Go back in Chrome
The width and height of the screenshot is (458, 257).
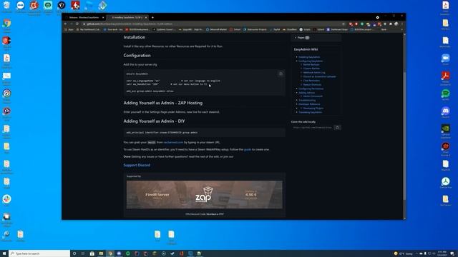click(x=66, y=24)
